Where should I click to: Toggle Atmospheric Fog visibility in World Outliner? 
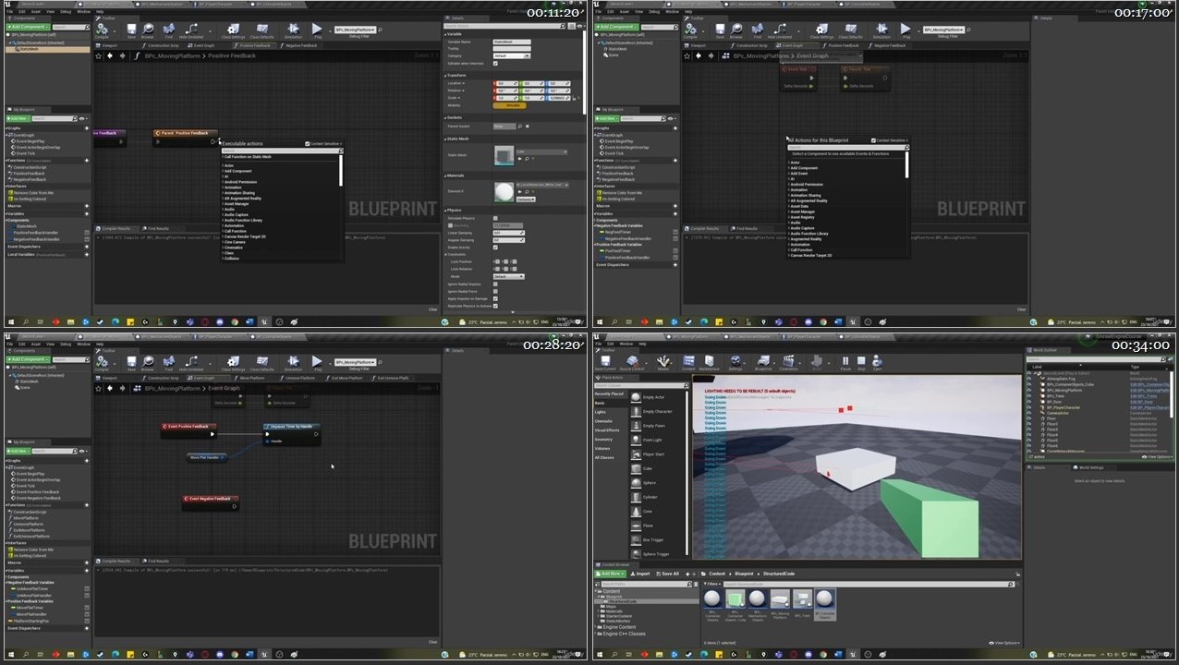(x=1029, y=379)
